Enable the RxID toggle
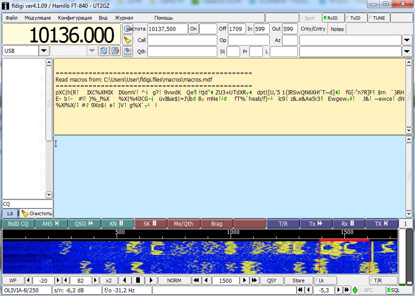 click(x=333, y=18)
